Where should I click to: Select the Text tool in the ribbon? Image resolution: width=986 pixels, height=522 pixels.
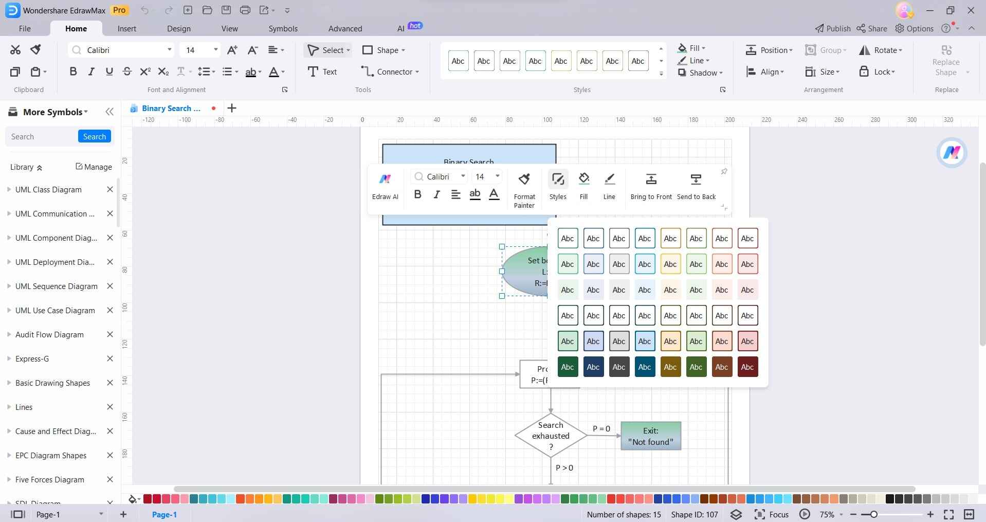pos(322,71)
